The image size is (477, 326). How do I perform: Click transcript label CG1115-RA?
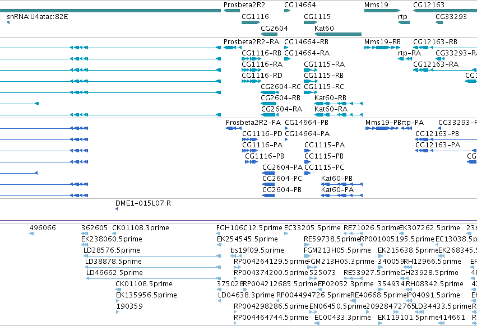point(325,64)
